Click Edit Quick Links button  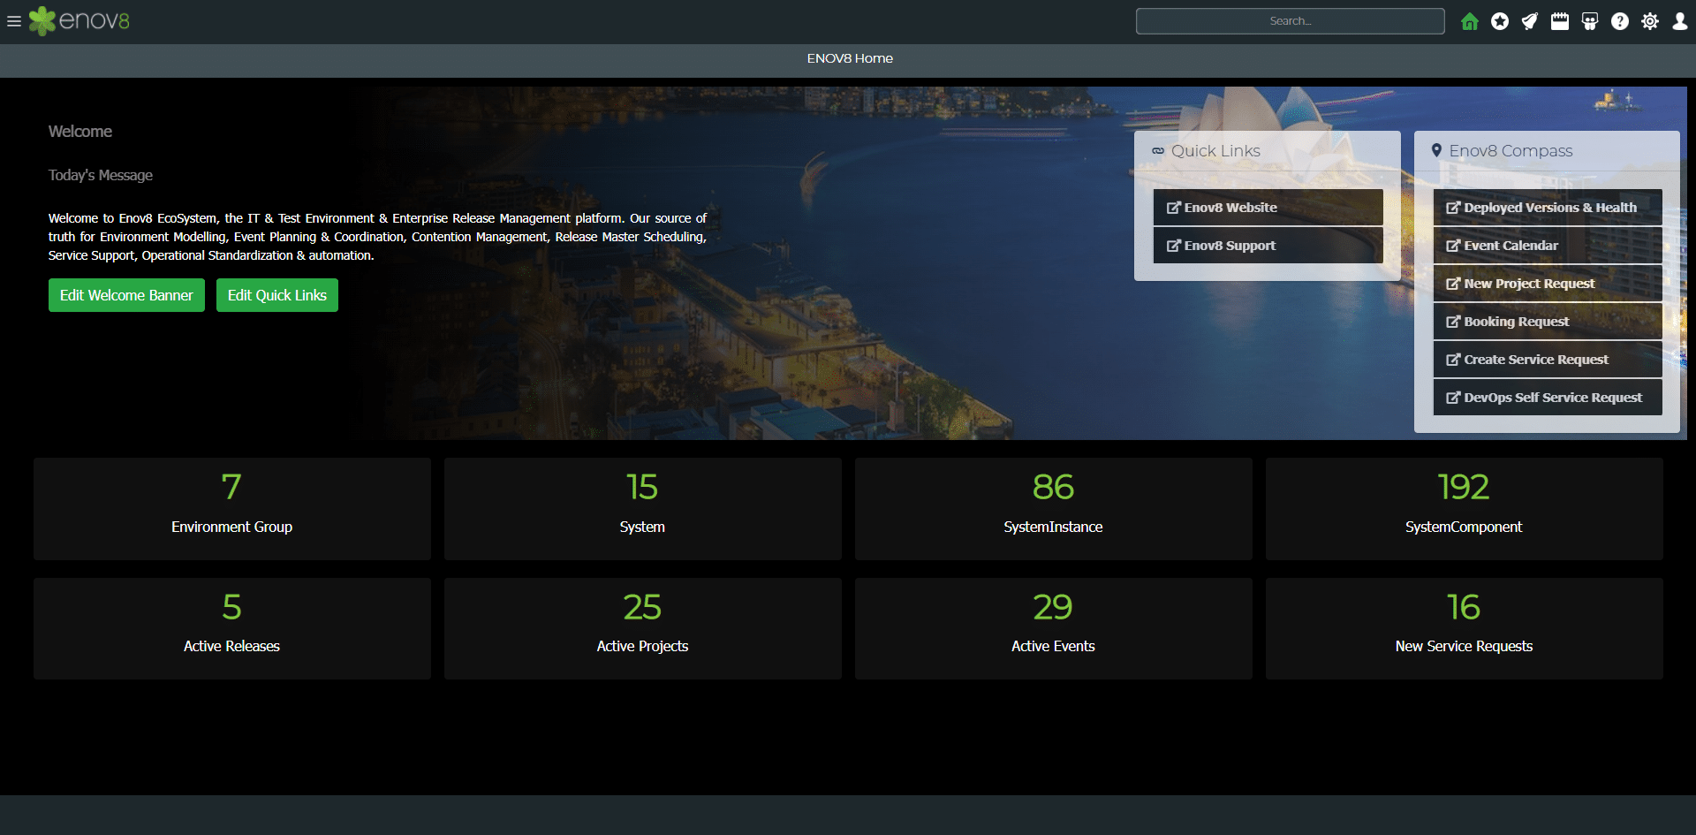click(277, 295)
